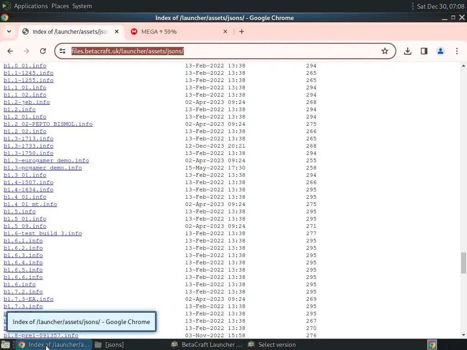Expand the tab search dropdown arrow
467x350 pixels.
(x=9, y=31)
